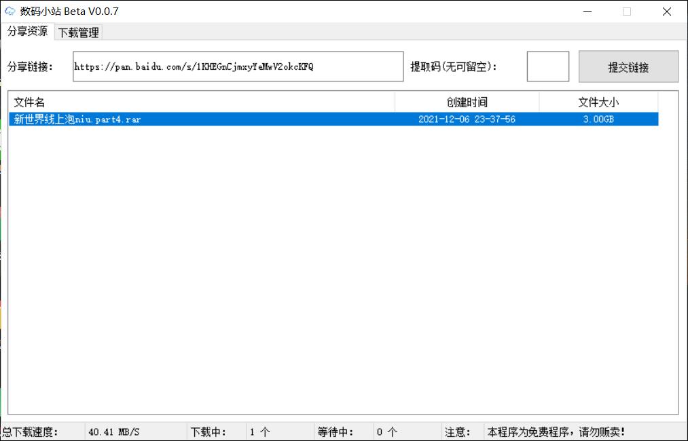Click the 本程序为免费程序 notice text
Viewport: 688px width, 441px height.
[x=556, y=432]
